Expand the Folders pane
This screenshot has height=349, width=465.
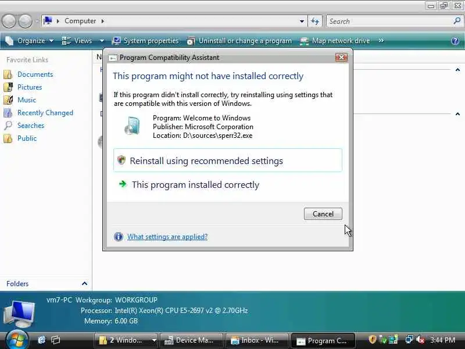[x=84, y=284]
